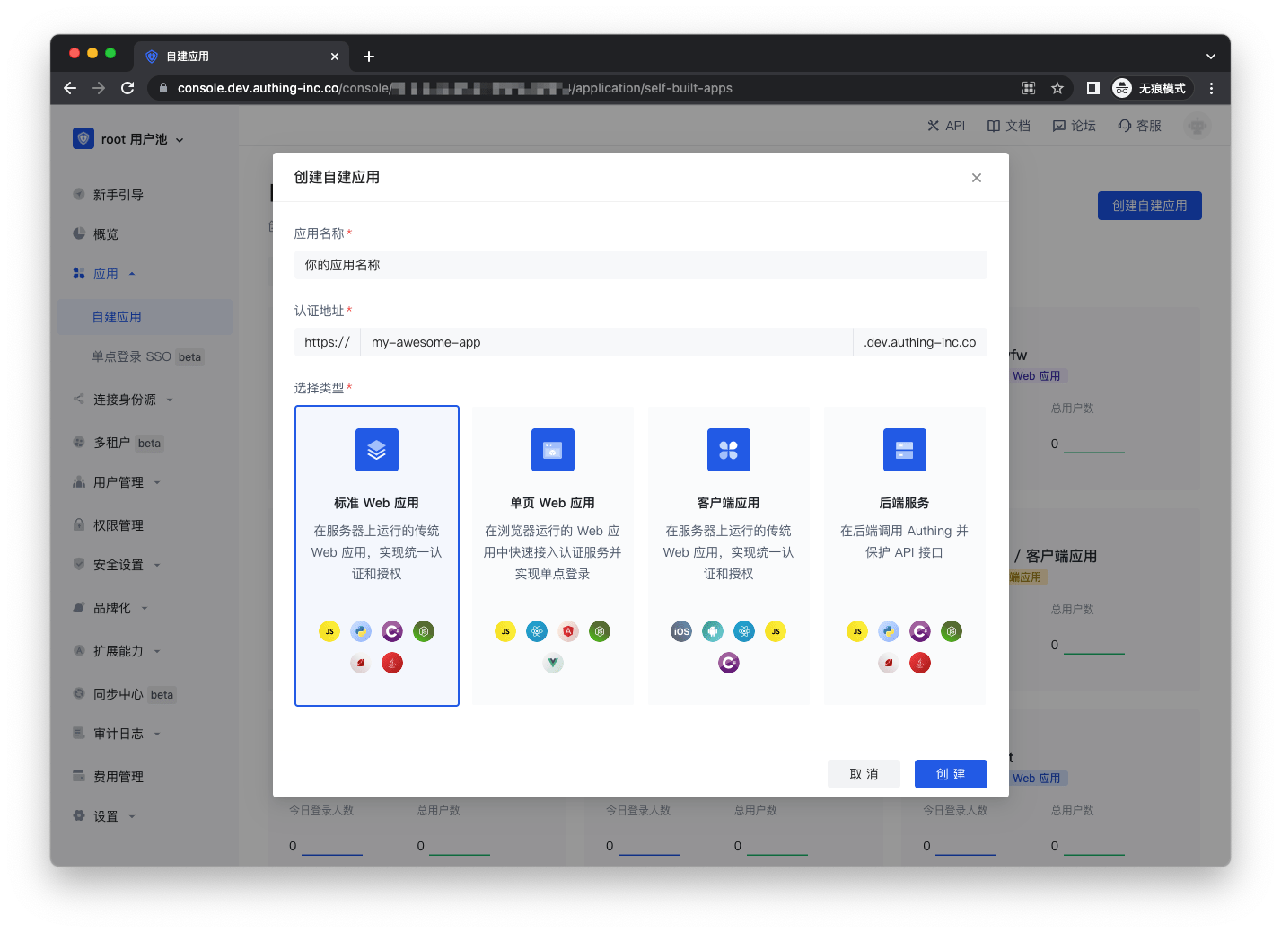
Task: Open the 单点登录 SSO menu item
Action: coord(131,356)
